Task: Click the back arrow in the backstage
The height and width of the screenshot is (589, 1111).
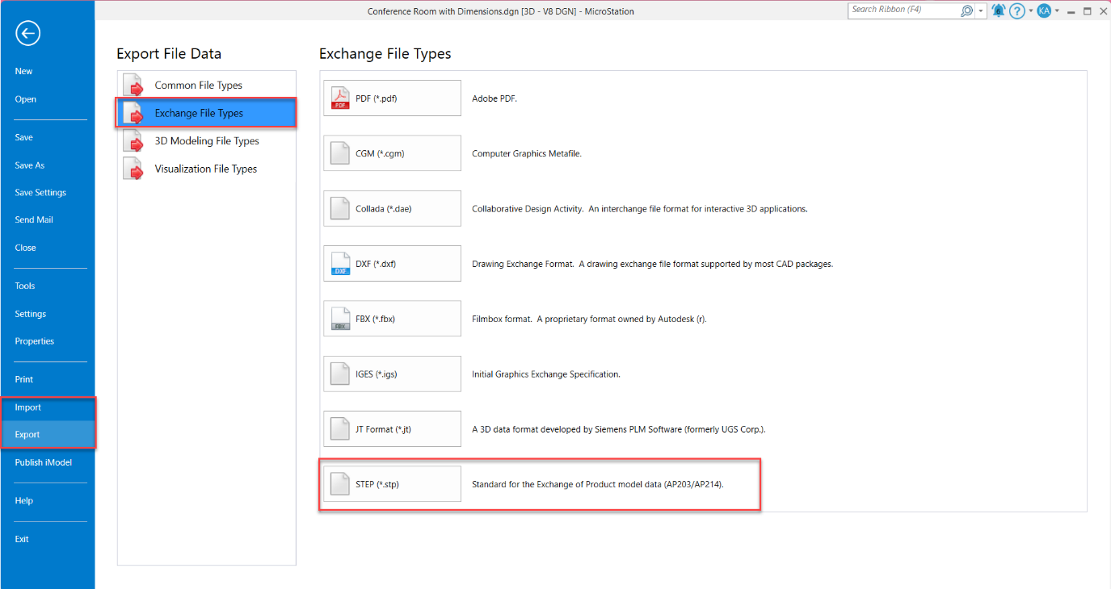Action: (27, 33)
